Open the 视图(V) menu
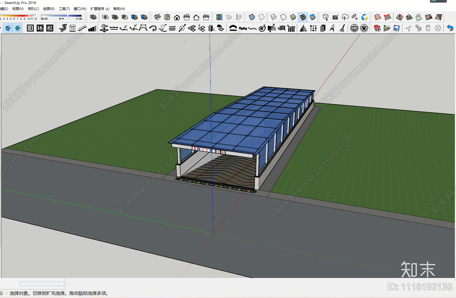 pyautogui.click(x=18, y=9)
